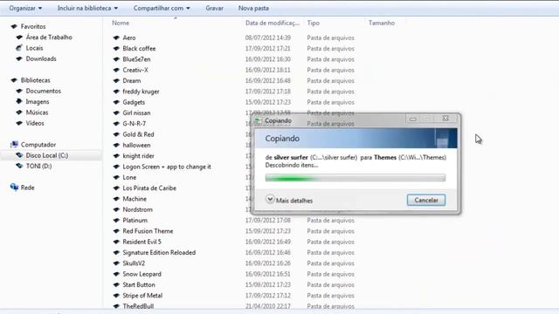Click the Dream folder icon
The height and width of the screenshot is (314, 559).
(116, 80)
